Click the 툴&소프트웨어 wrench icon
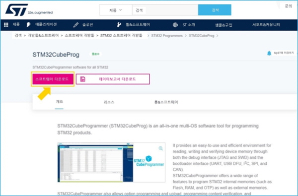This screenshot has height=196, width=298. point(119,25)
